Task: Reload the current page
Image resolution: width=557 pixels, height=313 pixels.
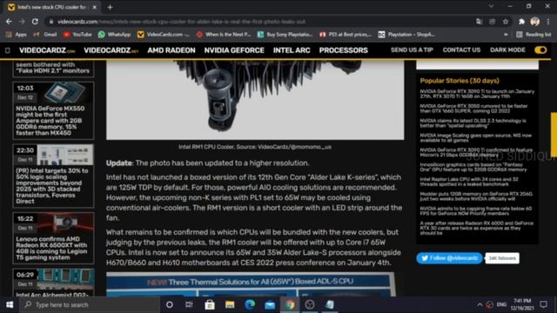Action: pyautogui.click(x=35, y=22)
